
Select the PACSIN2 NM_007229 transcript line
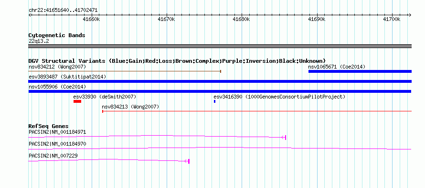[x=109, y=160]
